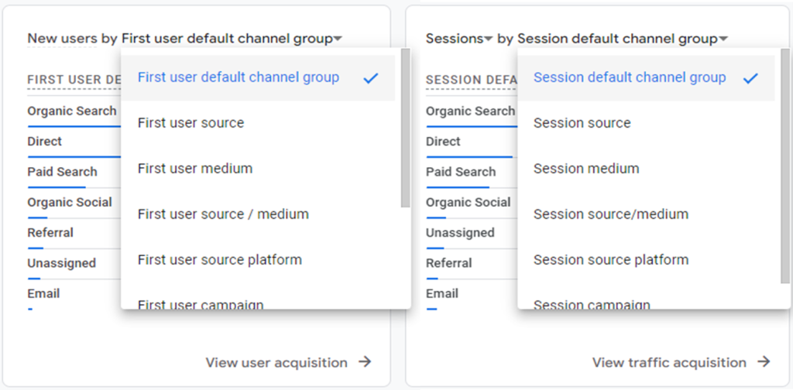793x390 pixels.
Task: Expand the First user default channel group dropdown arrow
Action: click(x=338, y=39)
